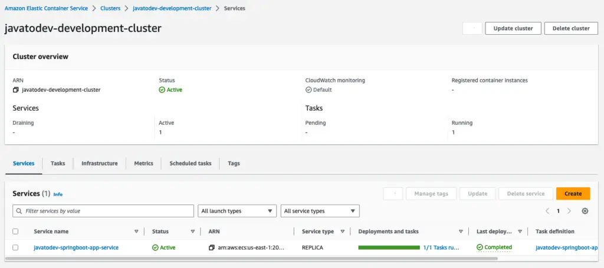Go to previous services page arrow
604x268 pixels.
pos(547,211)
